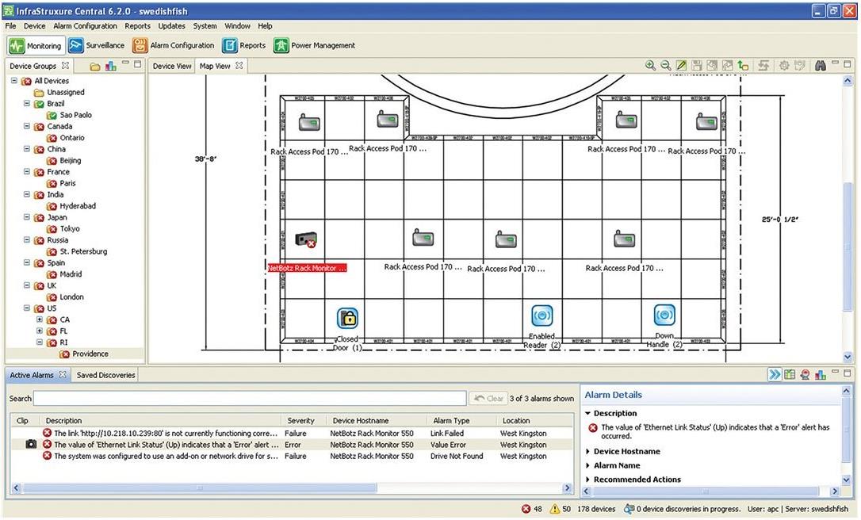Select Providence in device tree
The width and height of the screenshot is (861, 520).
tap(83, 354)
